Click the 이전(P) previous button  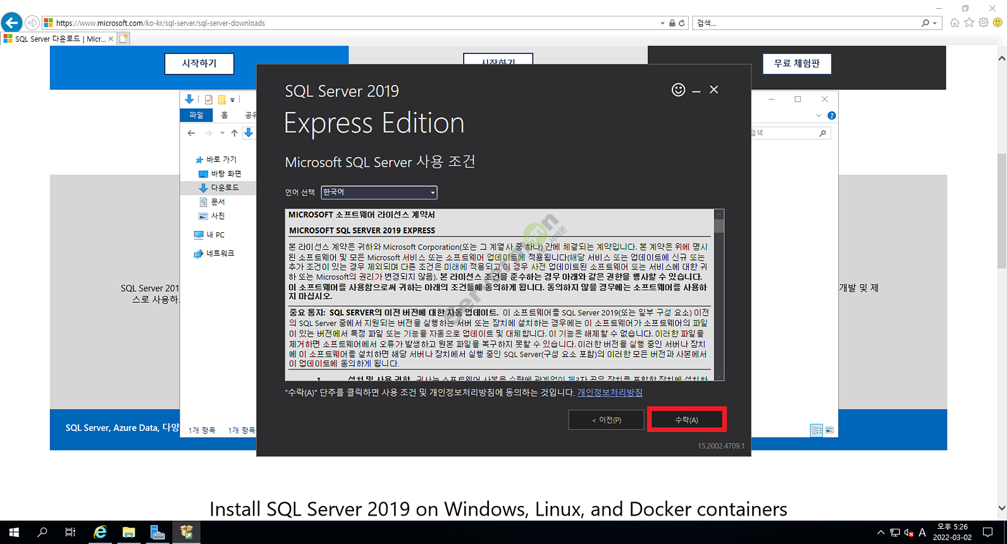[606, 420]
